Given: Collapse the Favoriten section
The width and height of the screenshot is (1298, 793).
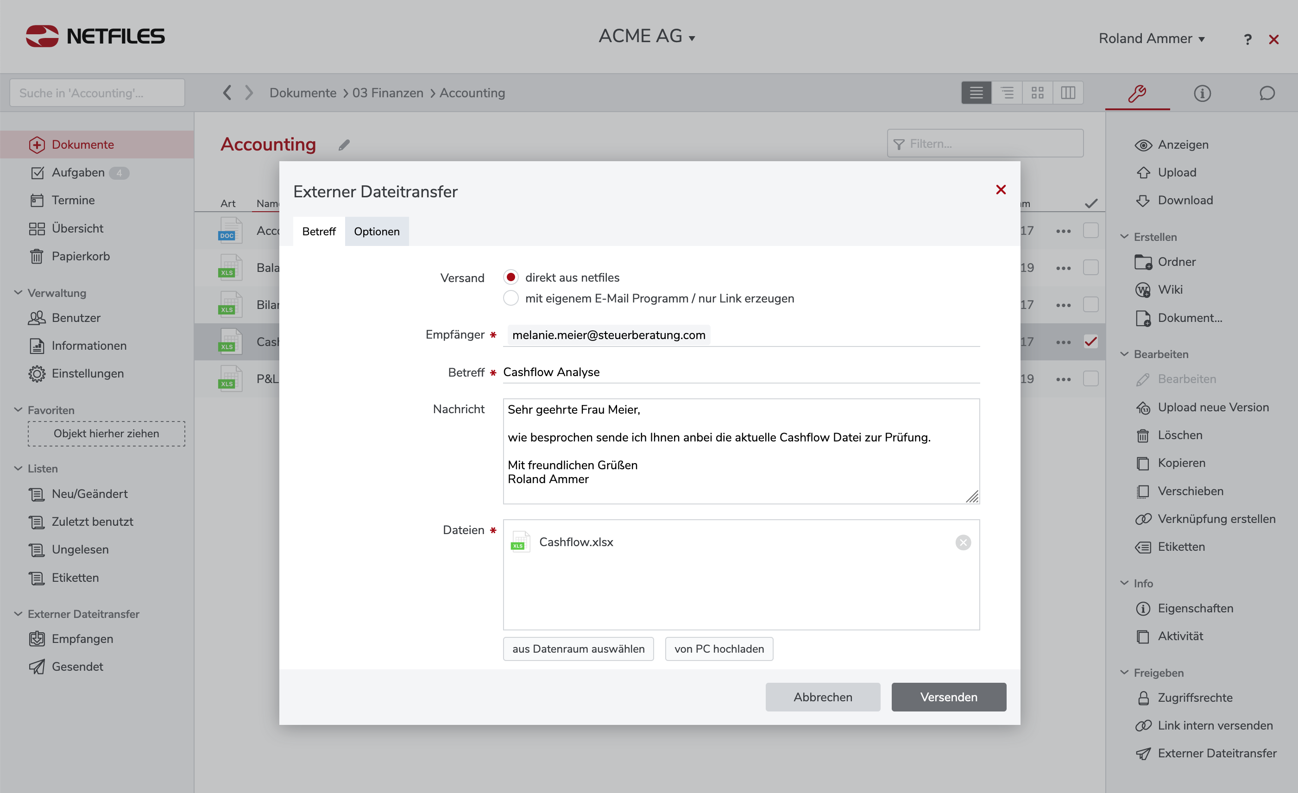Looking at the screenshot, I should click(x=19, y=410).
